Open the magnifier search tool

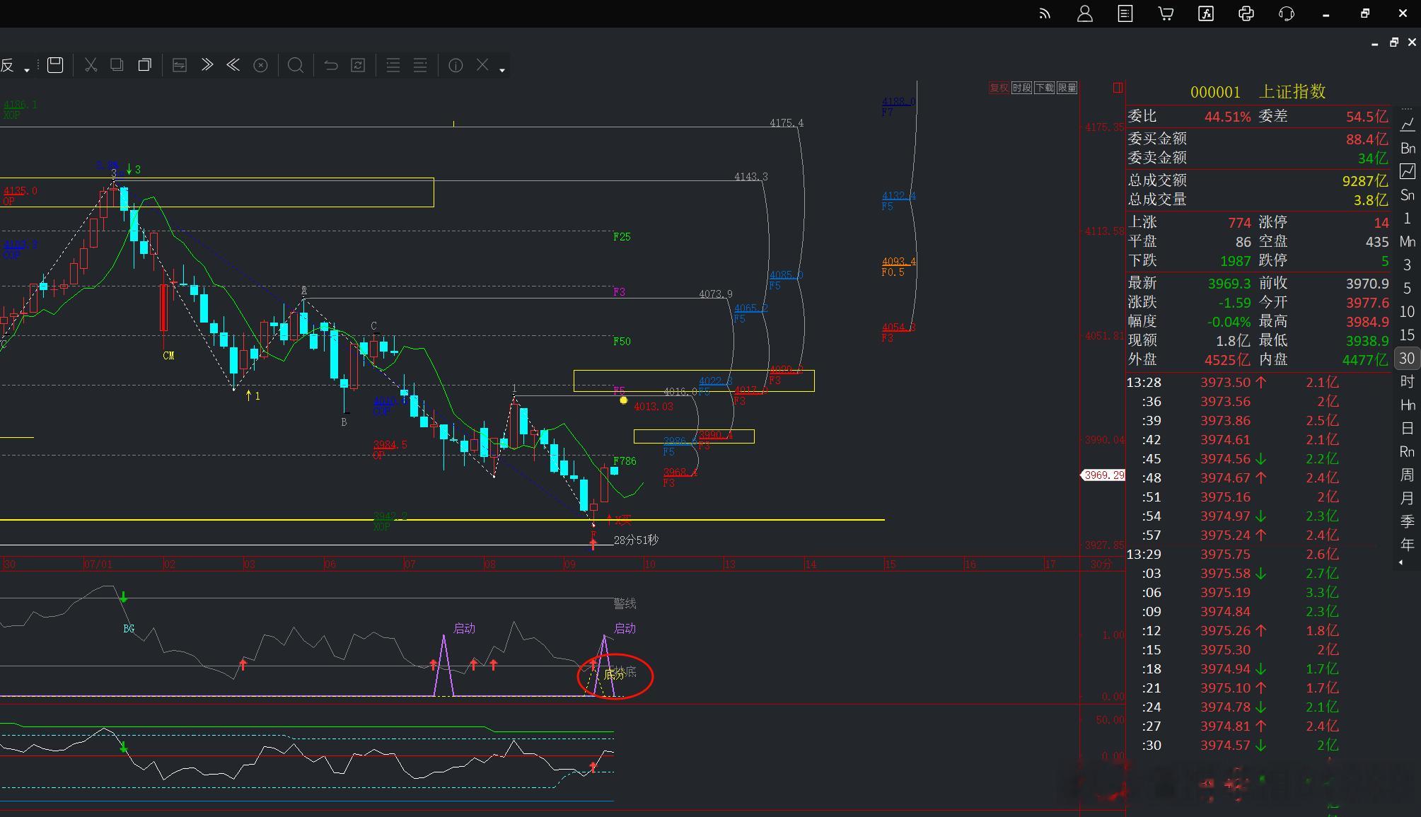click(x=296, y=66)
